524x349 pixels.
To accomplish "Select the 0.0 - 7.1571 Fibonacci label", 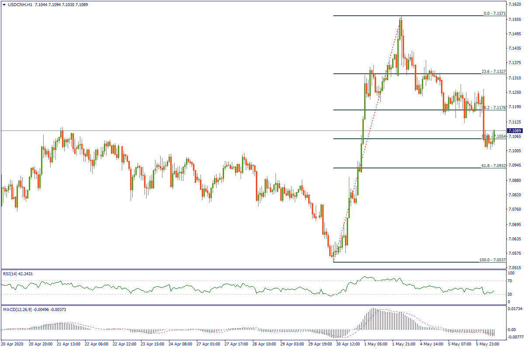I will tap(494, 14).
